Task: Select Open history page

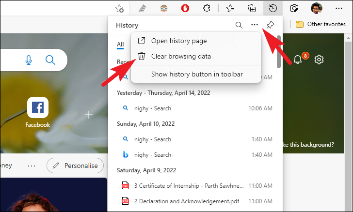Action: [196, 41]
